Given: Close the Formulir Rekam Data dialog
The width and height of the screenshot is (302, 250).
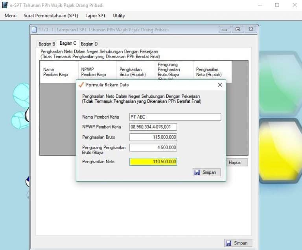Looking at the screenshot, I should (220, 85).
